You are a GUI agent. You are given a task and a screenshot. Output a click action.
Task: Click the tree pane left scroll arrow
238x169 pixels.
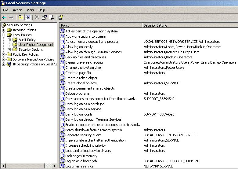coord(3,166)
